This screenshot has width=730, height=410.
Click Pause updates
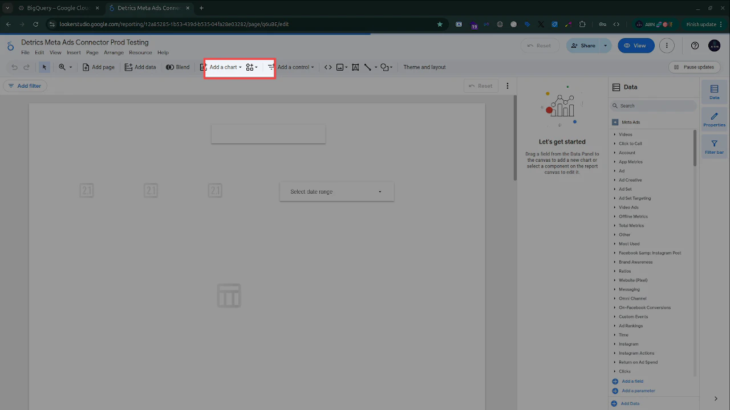[694, 67]
